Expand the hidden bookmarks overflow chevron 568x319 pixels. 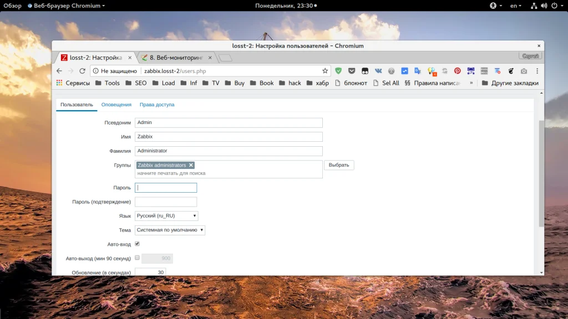471,83
